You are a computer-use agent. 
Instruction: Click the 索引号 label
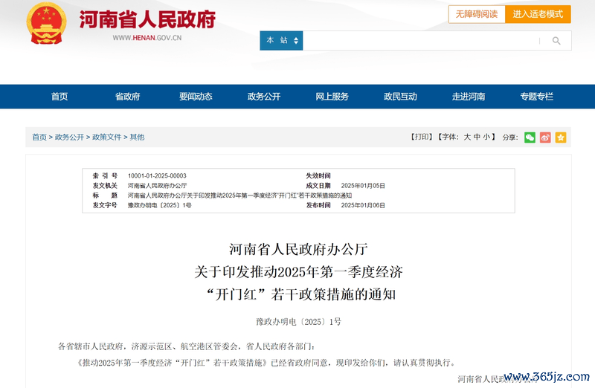(105, 175)
